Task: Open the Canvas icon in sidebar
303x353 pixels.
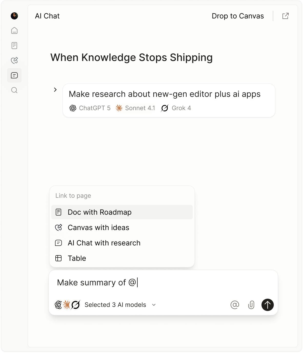Action: coord(14,60)
